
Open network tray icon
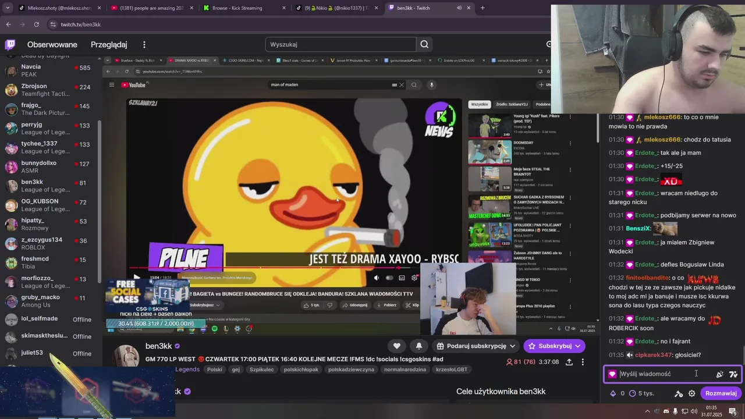(x=685, y=411)
